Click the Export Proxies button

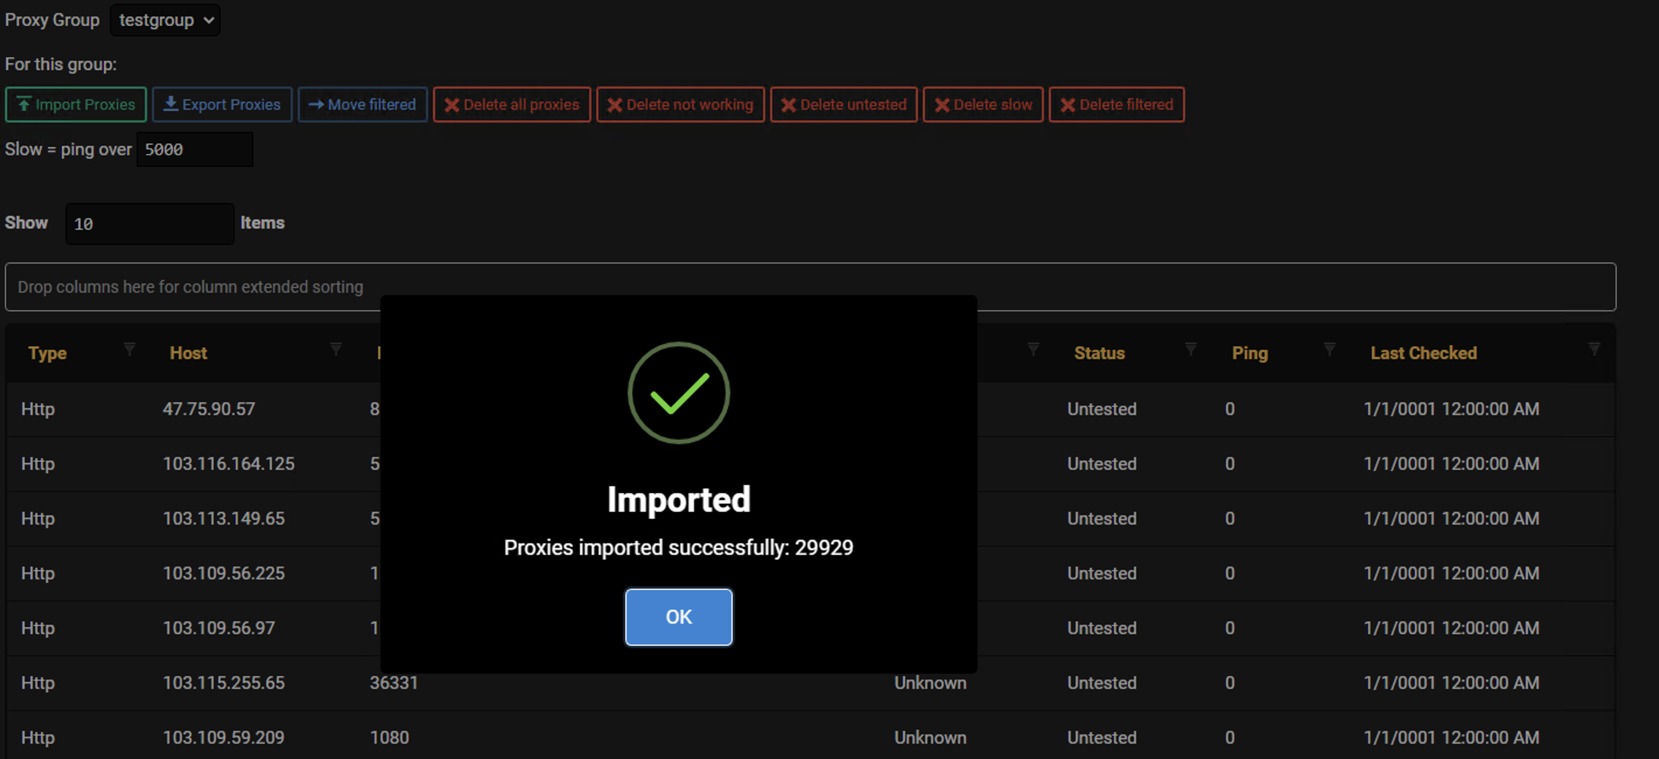tap(222, 104)
